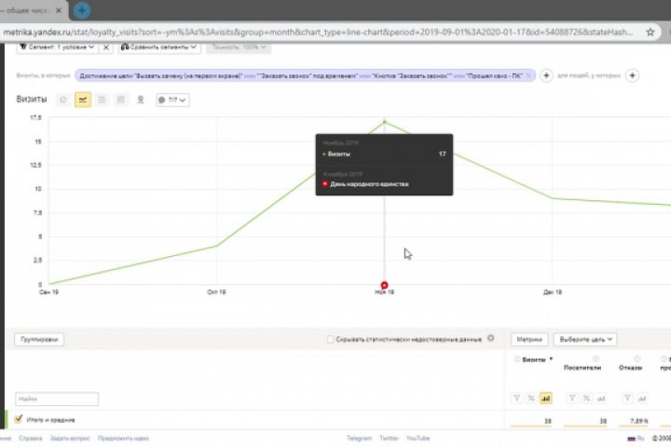Viewport: 671px width, 447px height.
Task: Open the Метрики button
Action: coord(529,339)
